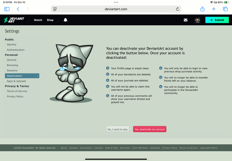Reload the deviantart.com page
The image size is (232, 161).
(177, 9)
